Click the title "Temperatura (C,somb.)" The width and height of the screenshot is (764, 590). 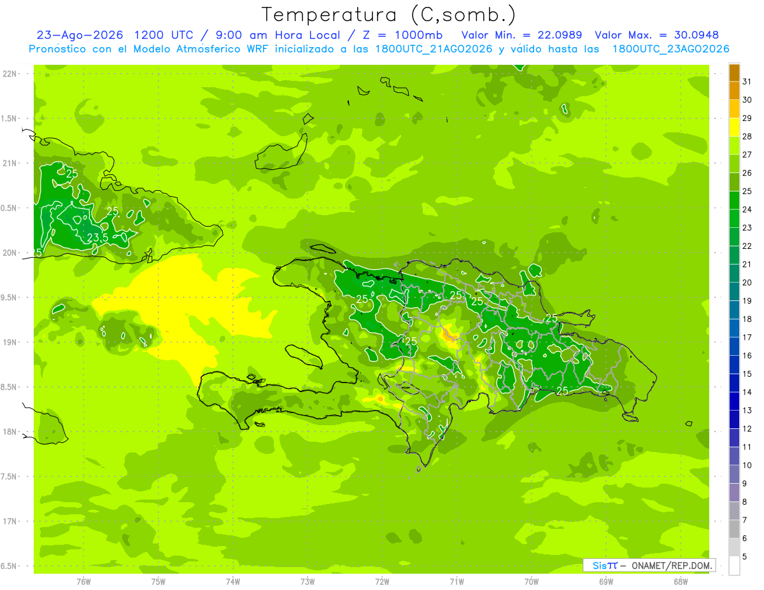[388, 15]
